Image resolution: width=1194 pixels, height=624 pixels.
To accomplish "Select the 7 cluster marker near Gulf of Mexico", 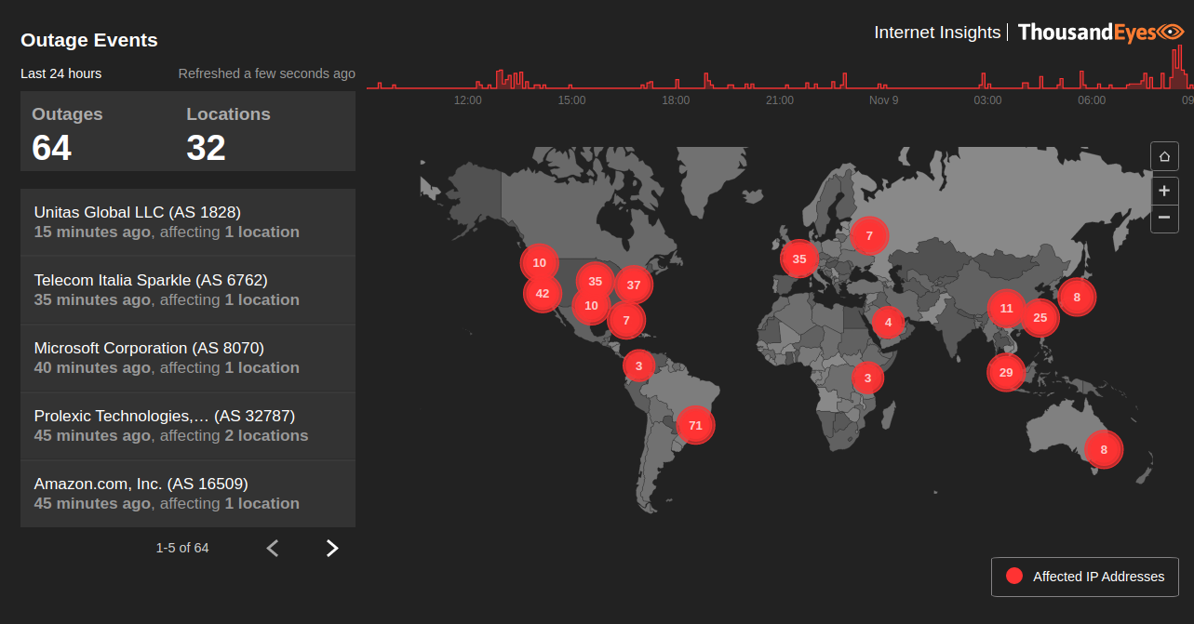I will (x=626, y=320).
